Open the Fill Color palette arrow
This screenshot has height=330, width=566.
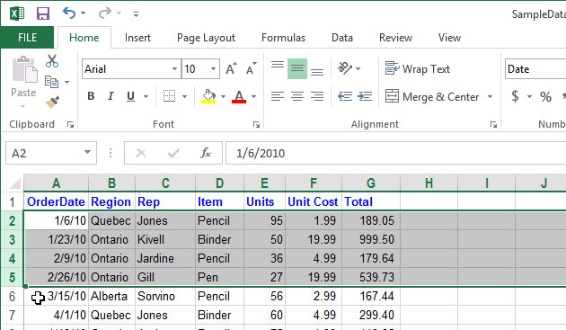pyautogui.click(x=223, y=96)
